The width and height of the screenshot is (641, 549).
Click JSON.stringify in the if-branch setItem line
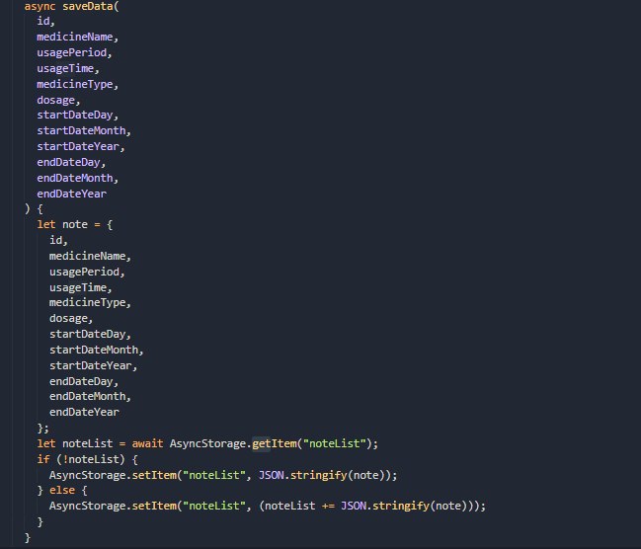[x=303, y=475]
